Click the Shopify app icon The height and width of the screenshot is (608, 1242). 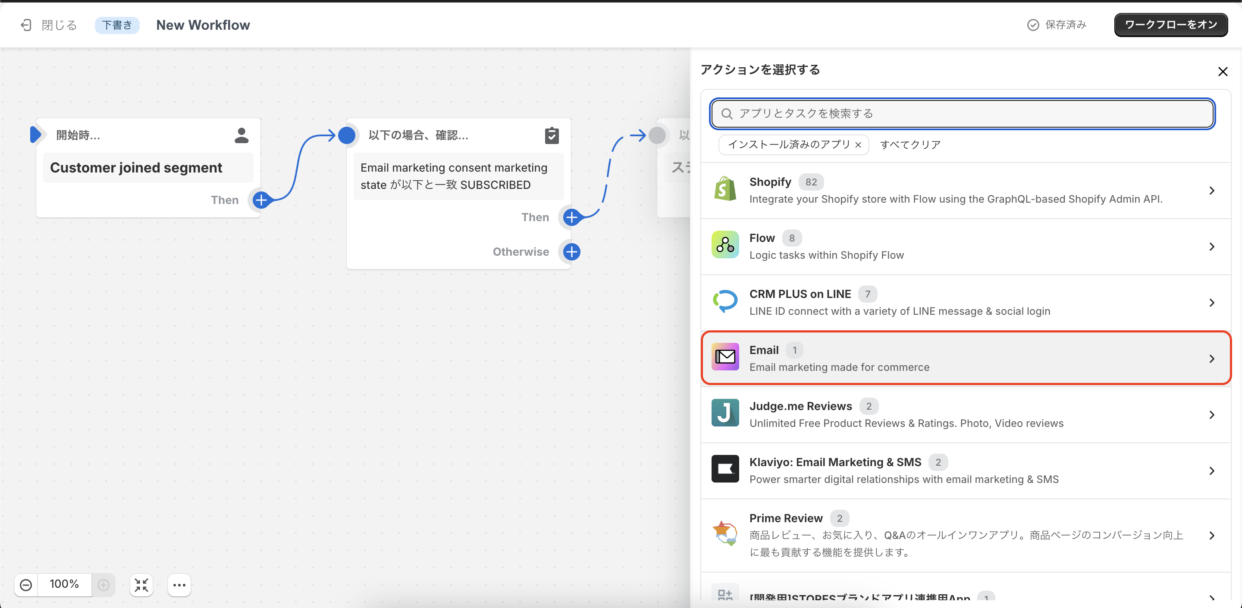click(724, 189)
